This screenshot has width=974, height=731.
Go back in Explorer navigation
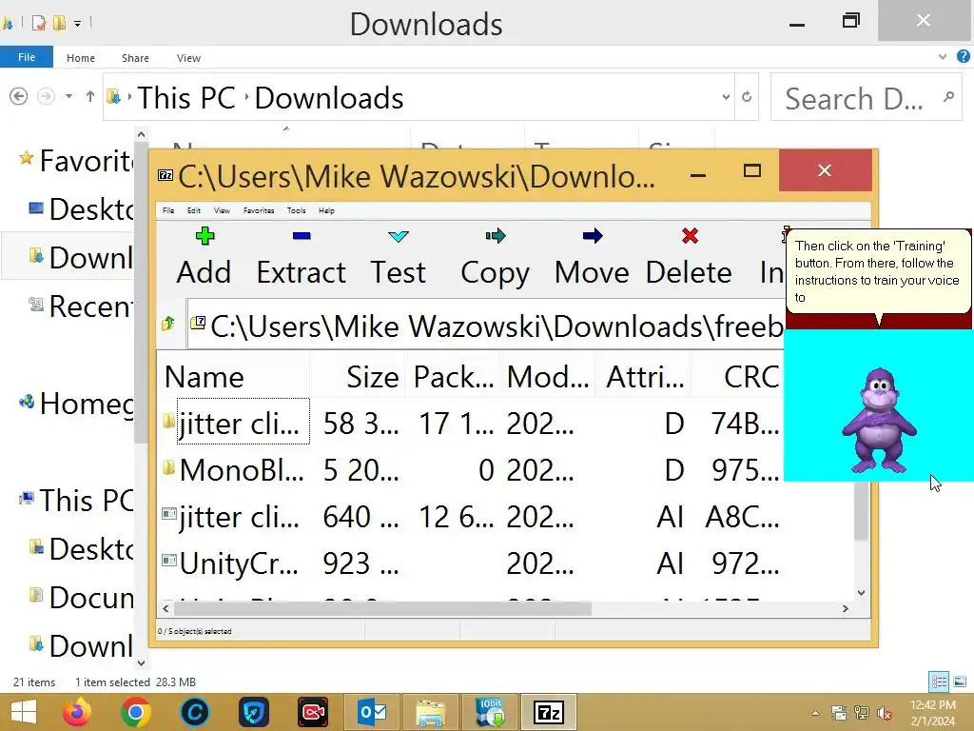[x=19, y=96]
